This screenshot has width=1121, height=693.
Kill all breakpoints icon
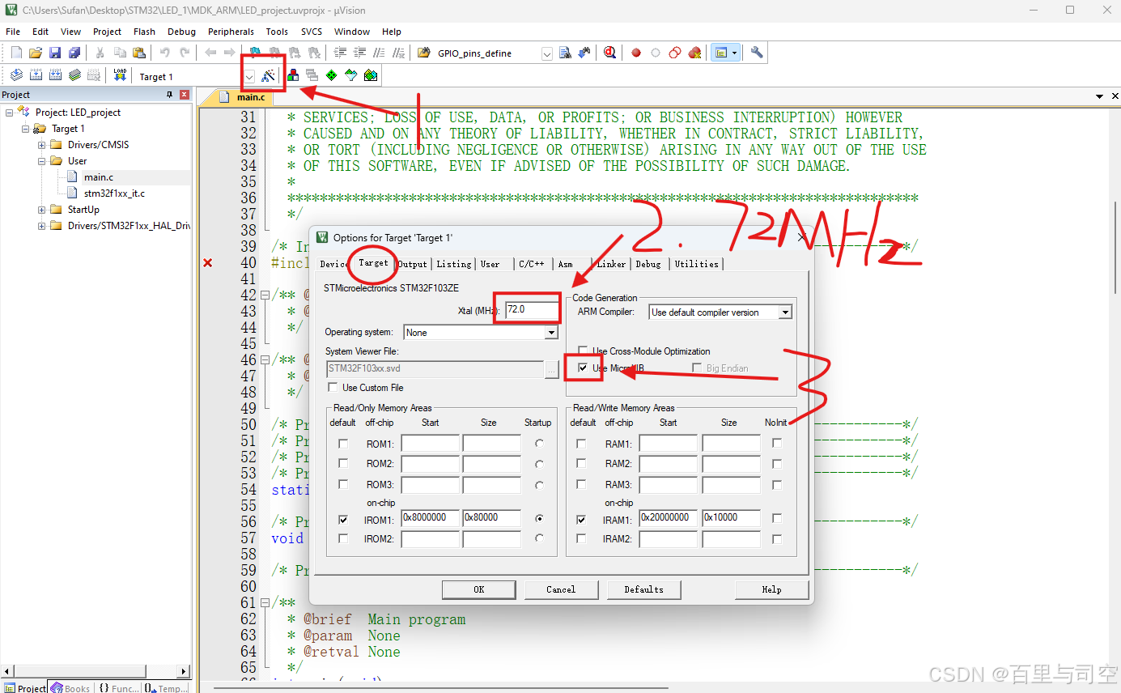point(694,53)
